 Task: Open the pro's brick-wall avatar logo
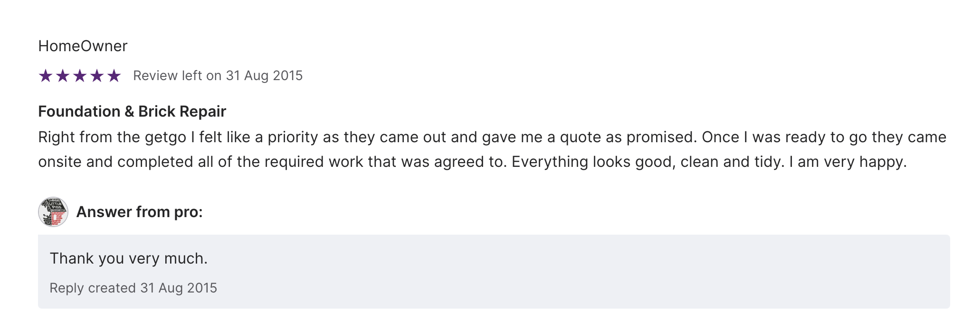pyautogui.click(x=53, y=212)
